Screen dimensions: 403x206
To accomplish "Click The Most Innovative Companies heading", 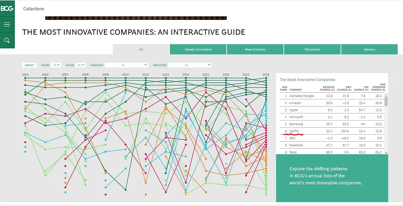I will [x=307, y=80].
